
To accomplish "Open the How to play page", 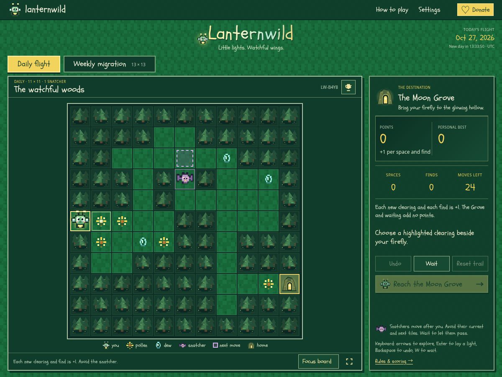I will coord(392,10).
